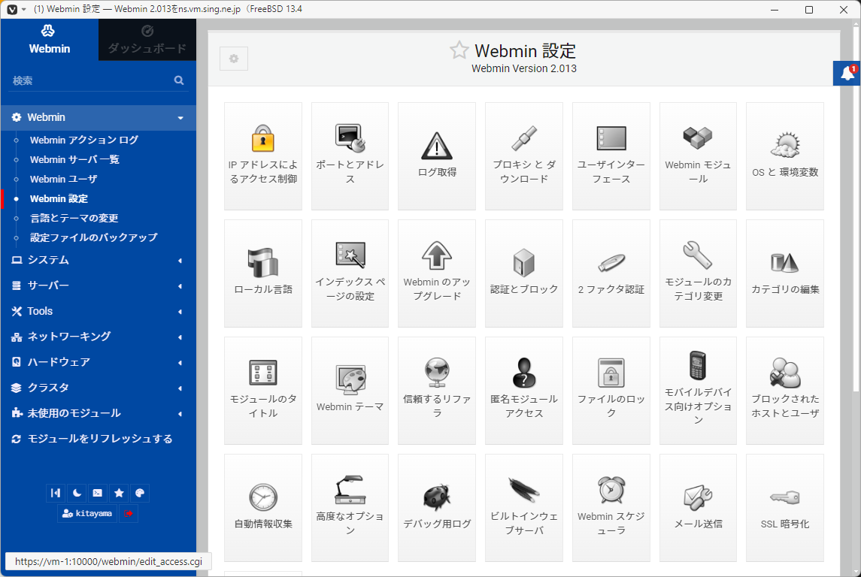The height and width of the screenshot is (577, 861).
Task: Open プロキシとダウンロード settings
Action: (524, 156)
